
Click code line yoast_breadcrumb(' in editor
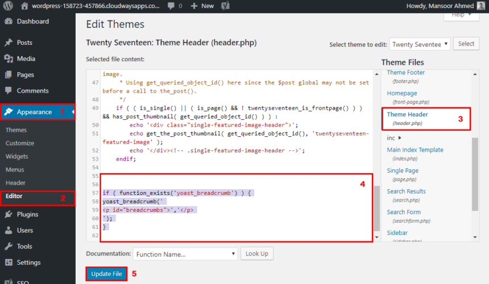click(132, 201)
